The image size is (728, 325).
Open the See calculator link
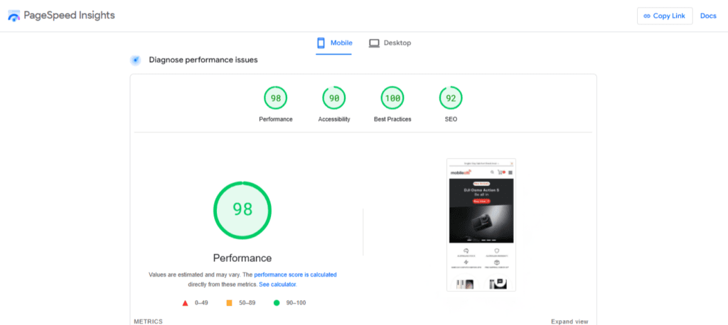(277, 284)
